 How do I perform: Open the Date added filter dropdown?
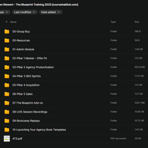(x=51, y=12)
